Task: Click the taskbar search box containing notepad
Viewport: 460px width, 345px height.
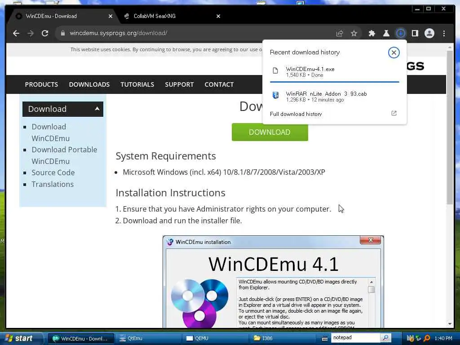Action: (356, 338)
